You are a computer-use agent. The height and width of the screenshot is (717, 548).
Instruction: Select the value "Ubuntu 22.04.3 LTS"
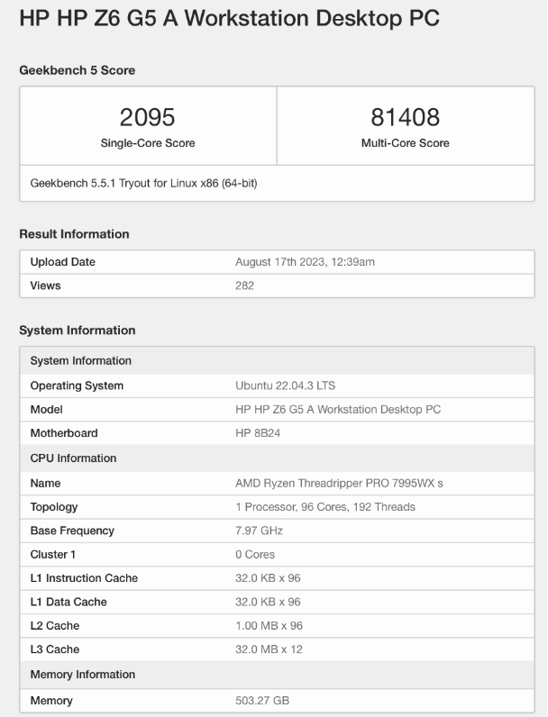(x=286, y=386)
